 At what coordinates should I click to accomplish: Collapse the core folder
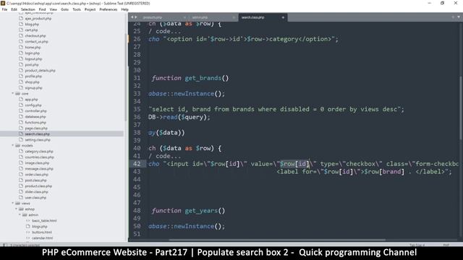(13, 93)
